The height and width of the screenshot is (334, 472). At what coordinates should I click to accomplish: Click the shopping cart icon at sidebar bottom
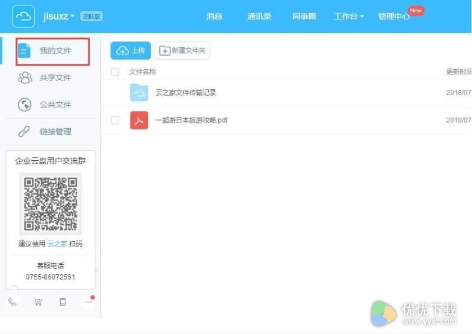pos(38,302)
